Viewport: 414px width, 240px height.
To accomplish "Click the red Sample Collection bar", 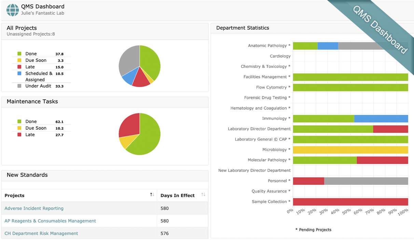I will tap(350, 202).
